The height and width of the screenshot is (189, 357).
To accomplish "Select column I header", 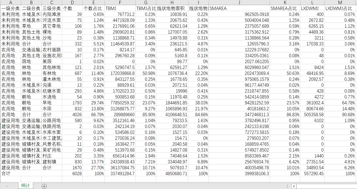I will pos(198,3).
